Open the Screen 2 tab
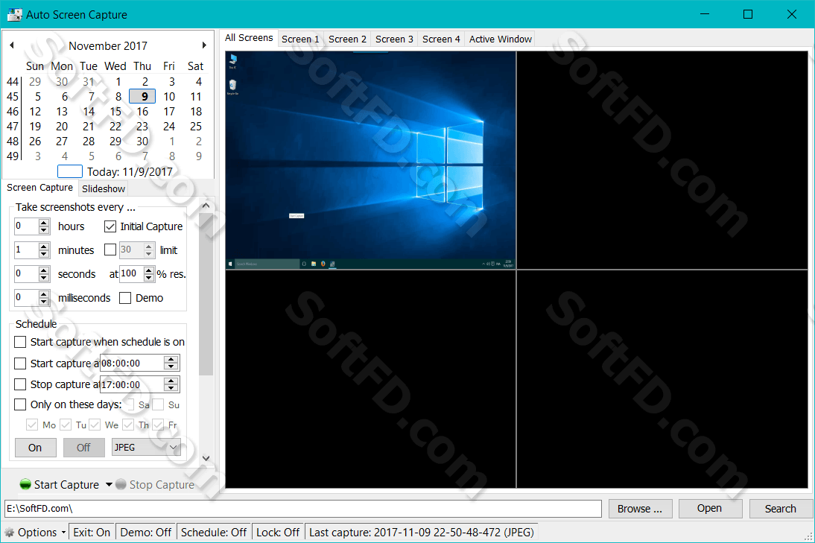This screenshot has height=543, width=815. 347,39
